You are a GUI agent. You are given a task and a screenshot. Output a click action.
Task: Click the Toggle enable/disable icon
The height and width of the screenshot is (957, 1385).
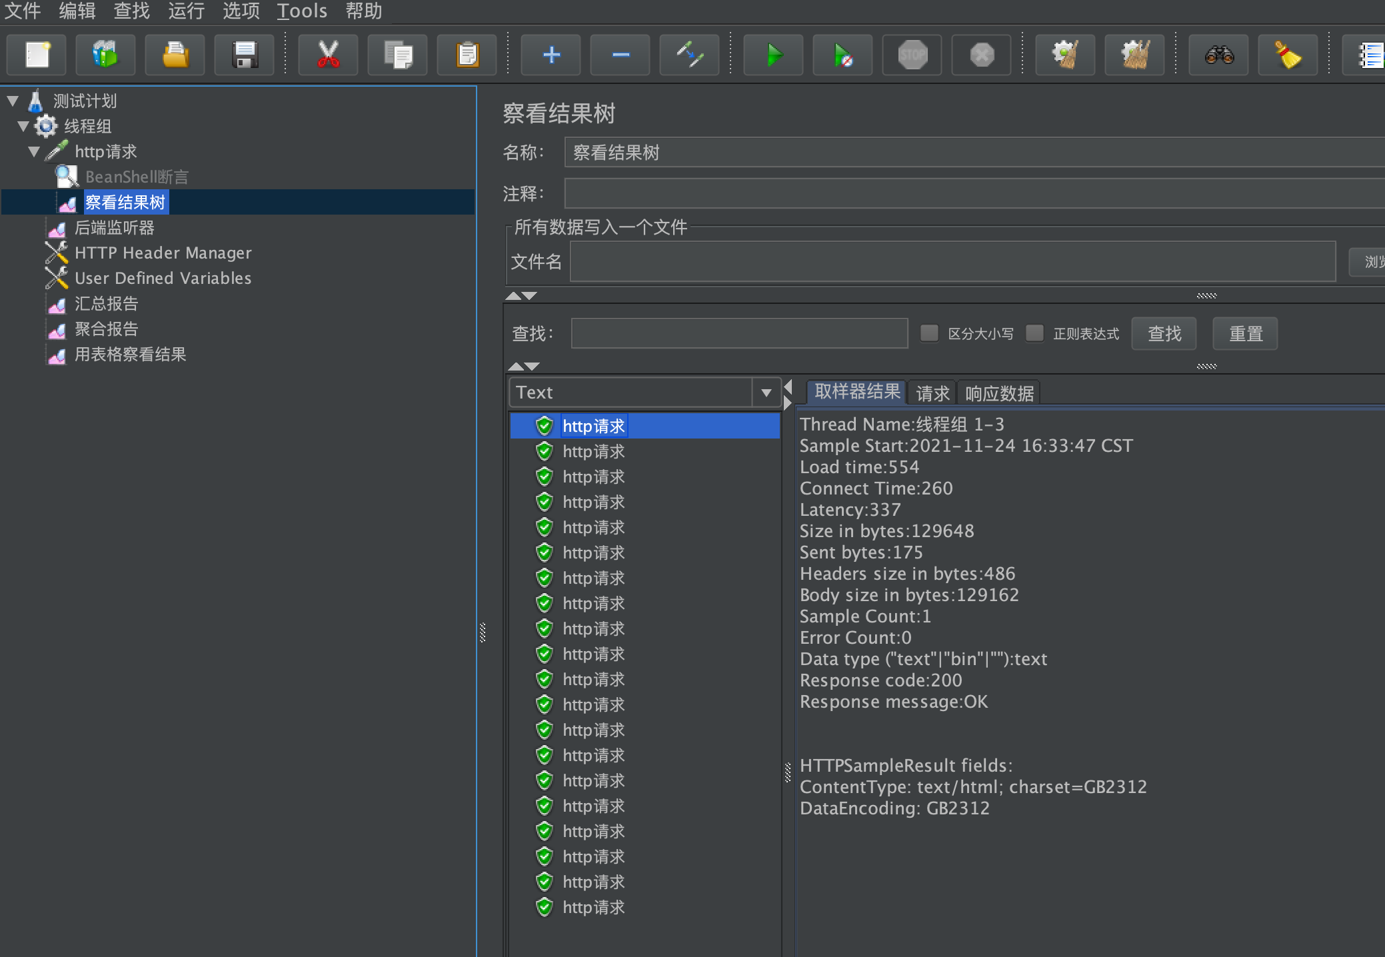(x=690, y=55)
